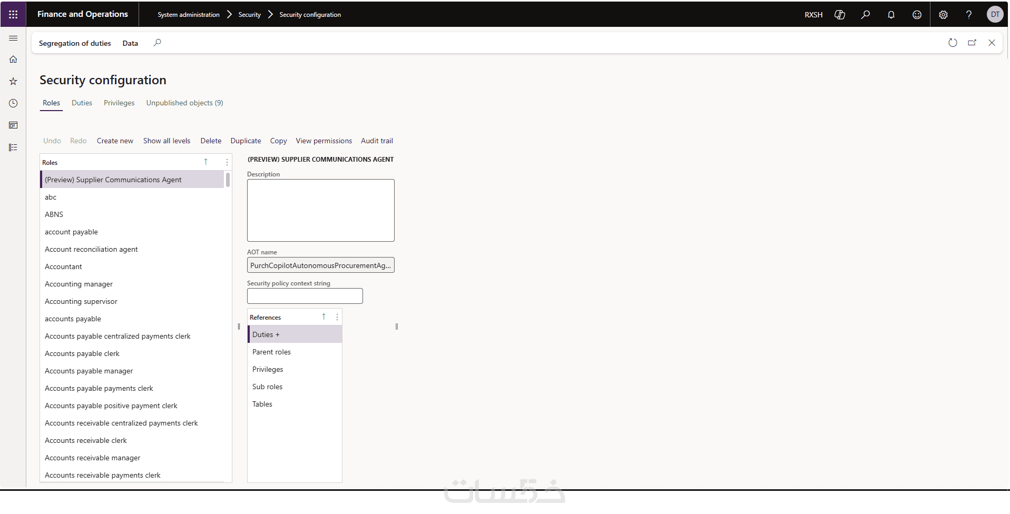Select Parent roles in References
The width and height of the screenshot is (1010, 514).
point(295,352)
